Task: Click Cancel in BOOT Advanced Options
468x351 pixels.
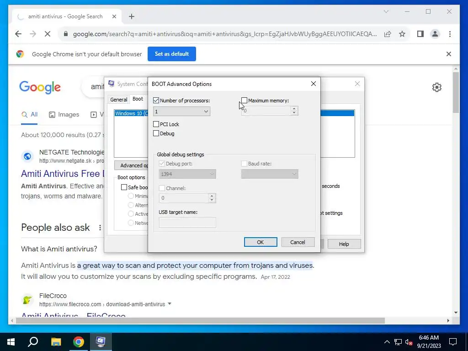Action: (298, 242)
